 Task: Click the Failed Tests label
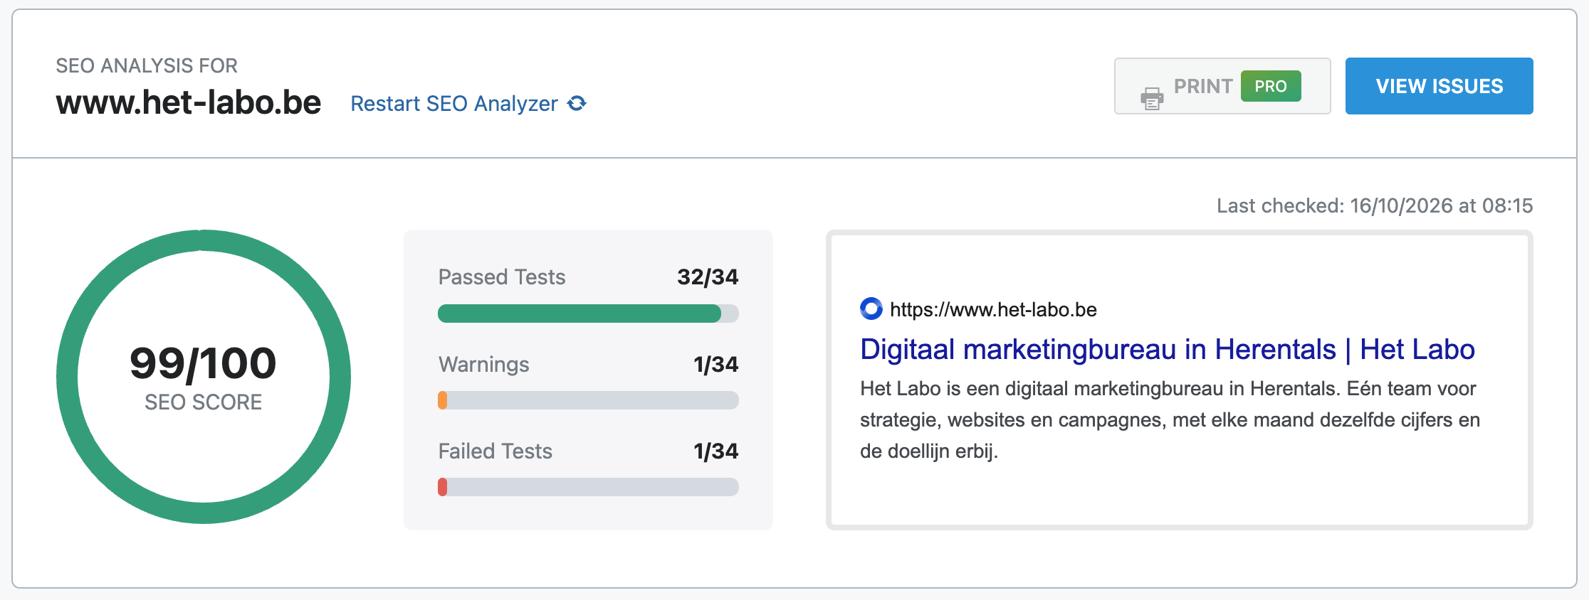(495, 451)
